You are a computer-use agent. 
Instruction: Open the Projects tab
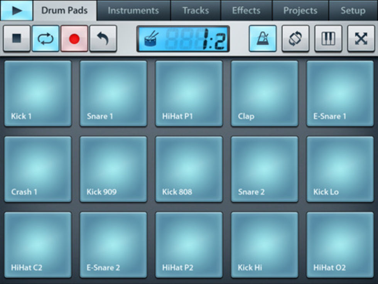click(300, 10)
